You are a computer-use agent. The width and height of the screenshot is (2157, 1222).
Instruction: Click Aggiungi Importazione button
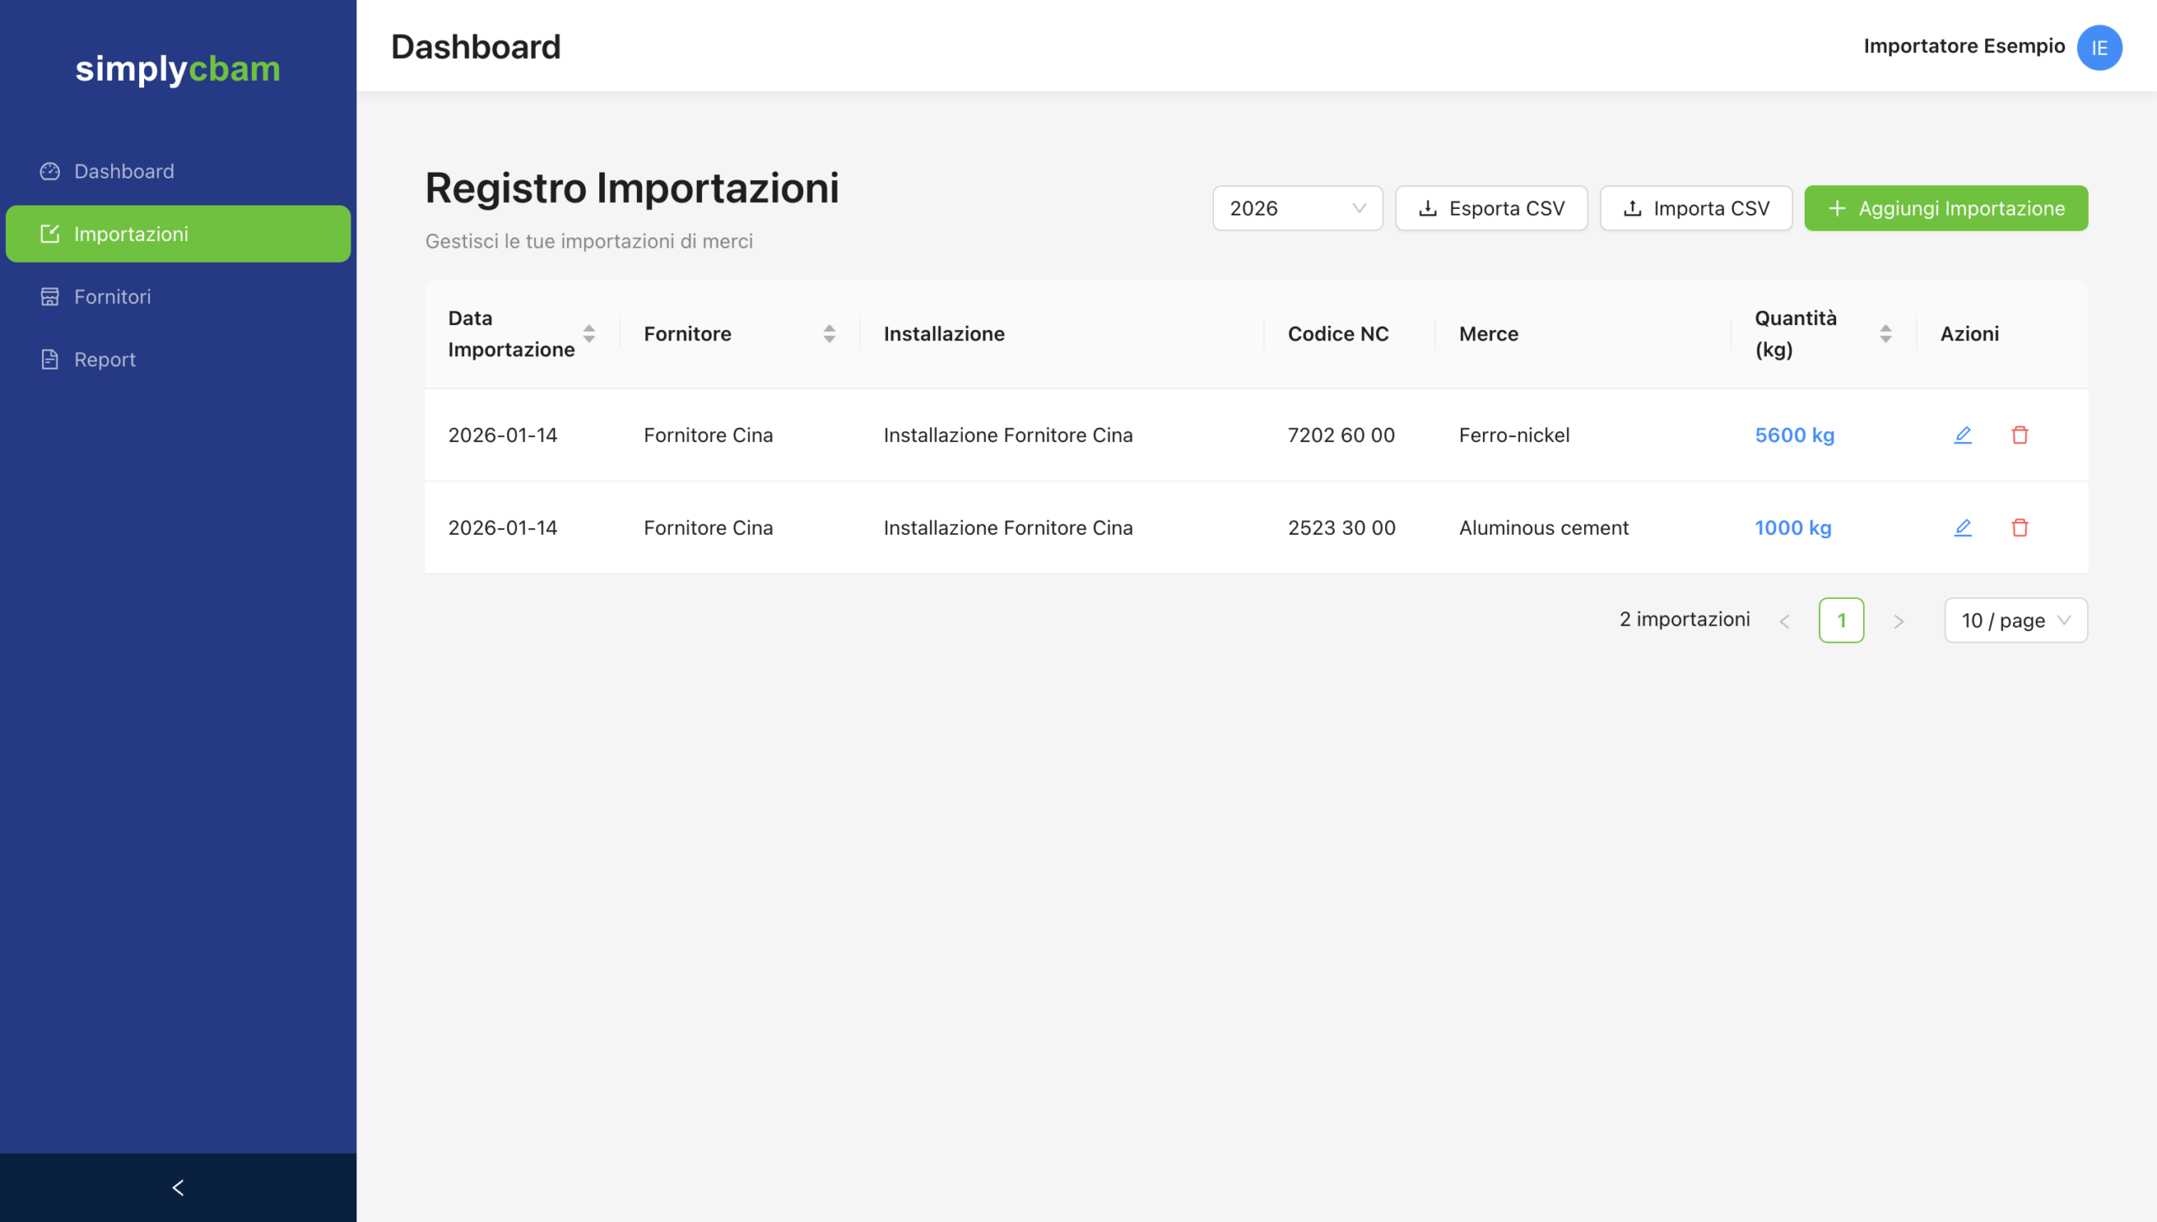click(1946, 208)
